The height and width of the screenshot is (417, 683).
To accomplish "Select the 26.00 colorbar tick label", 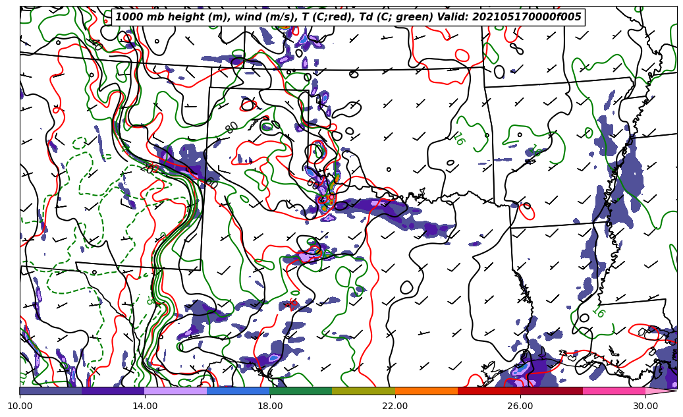I will click(x=520, y=406).
